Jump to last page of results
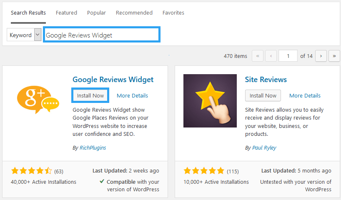The width and height of the screenshot is (341, 200). [334, 56]
